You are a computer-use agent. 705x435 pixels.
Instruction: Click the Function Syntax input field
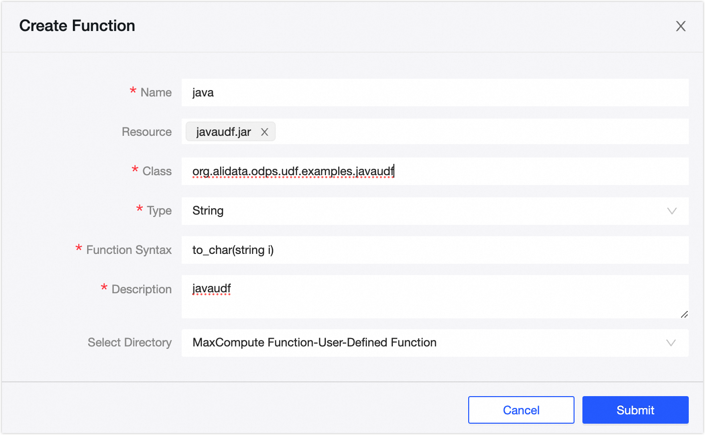coord(435,250)
